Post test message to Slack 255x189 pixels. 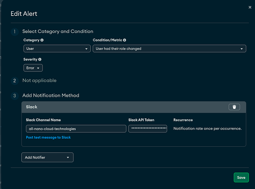coord(48,138)
